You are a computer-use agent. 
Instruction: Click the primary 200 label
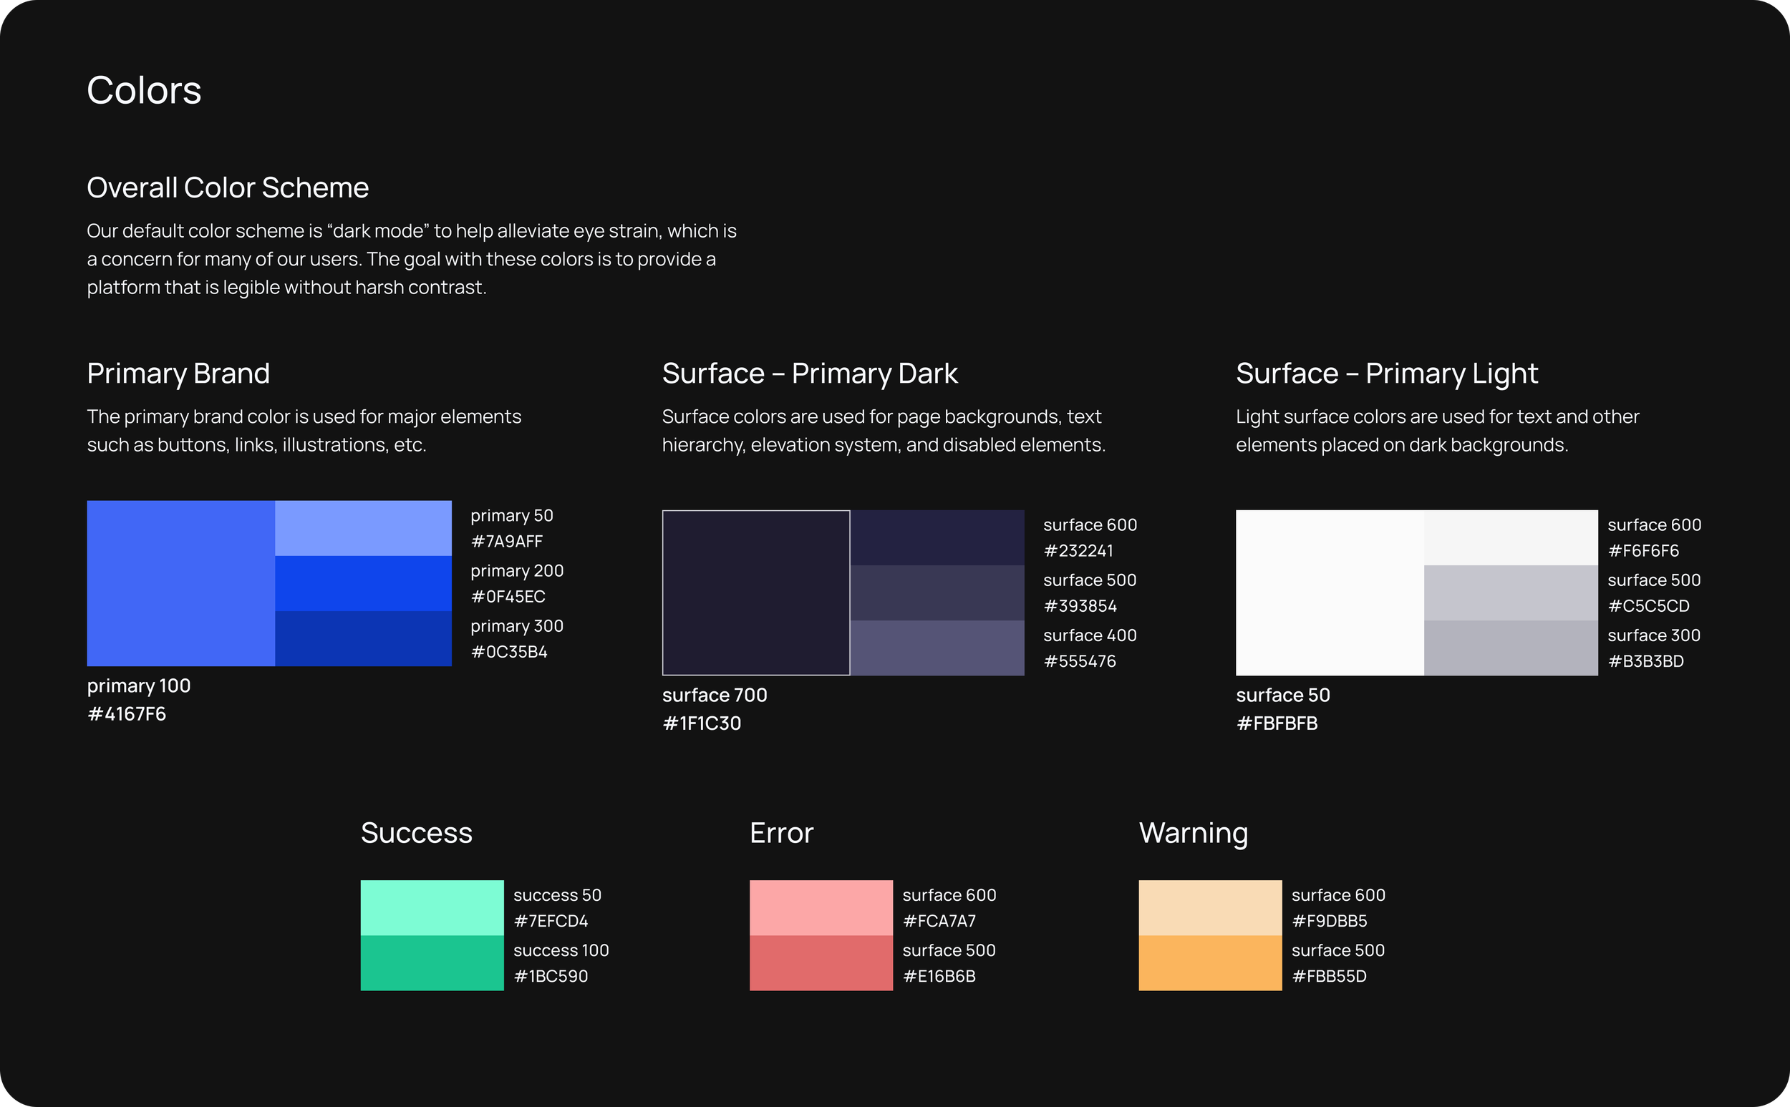click(x=517, y=571)
